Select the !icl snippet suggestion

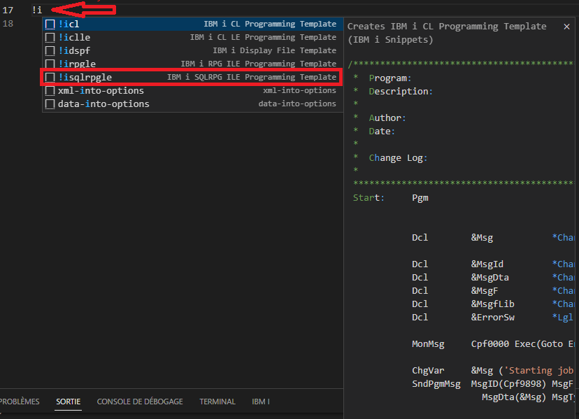point(193,24)
